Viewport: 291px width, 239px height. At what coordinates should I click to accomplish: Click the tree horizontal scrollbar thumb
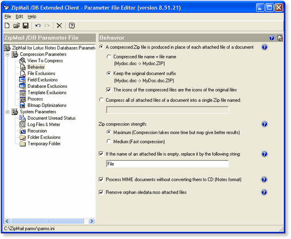[47, 221]
